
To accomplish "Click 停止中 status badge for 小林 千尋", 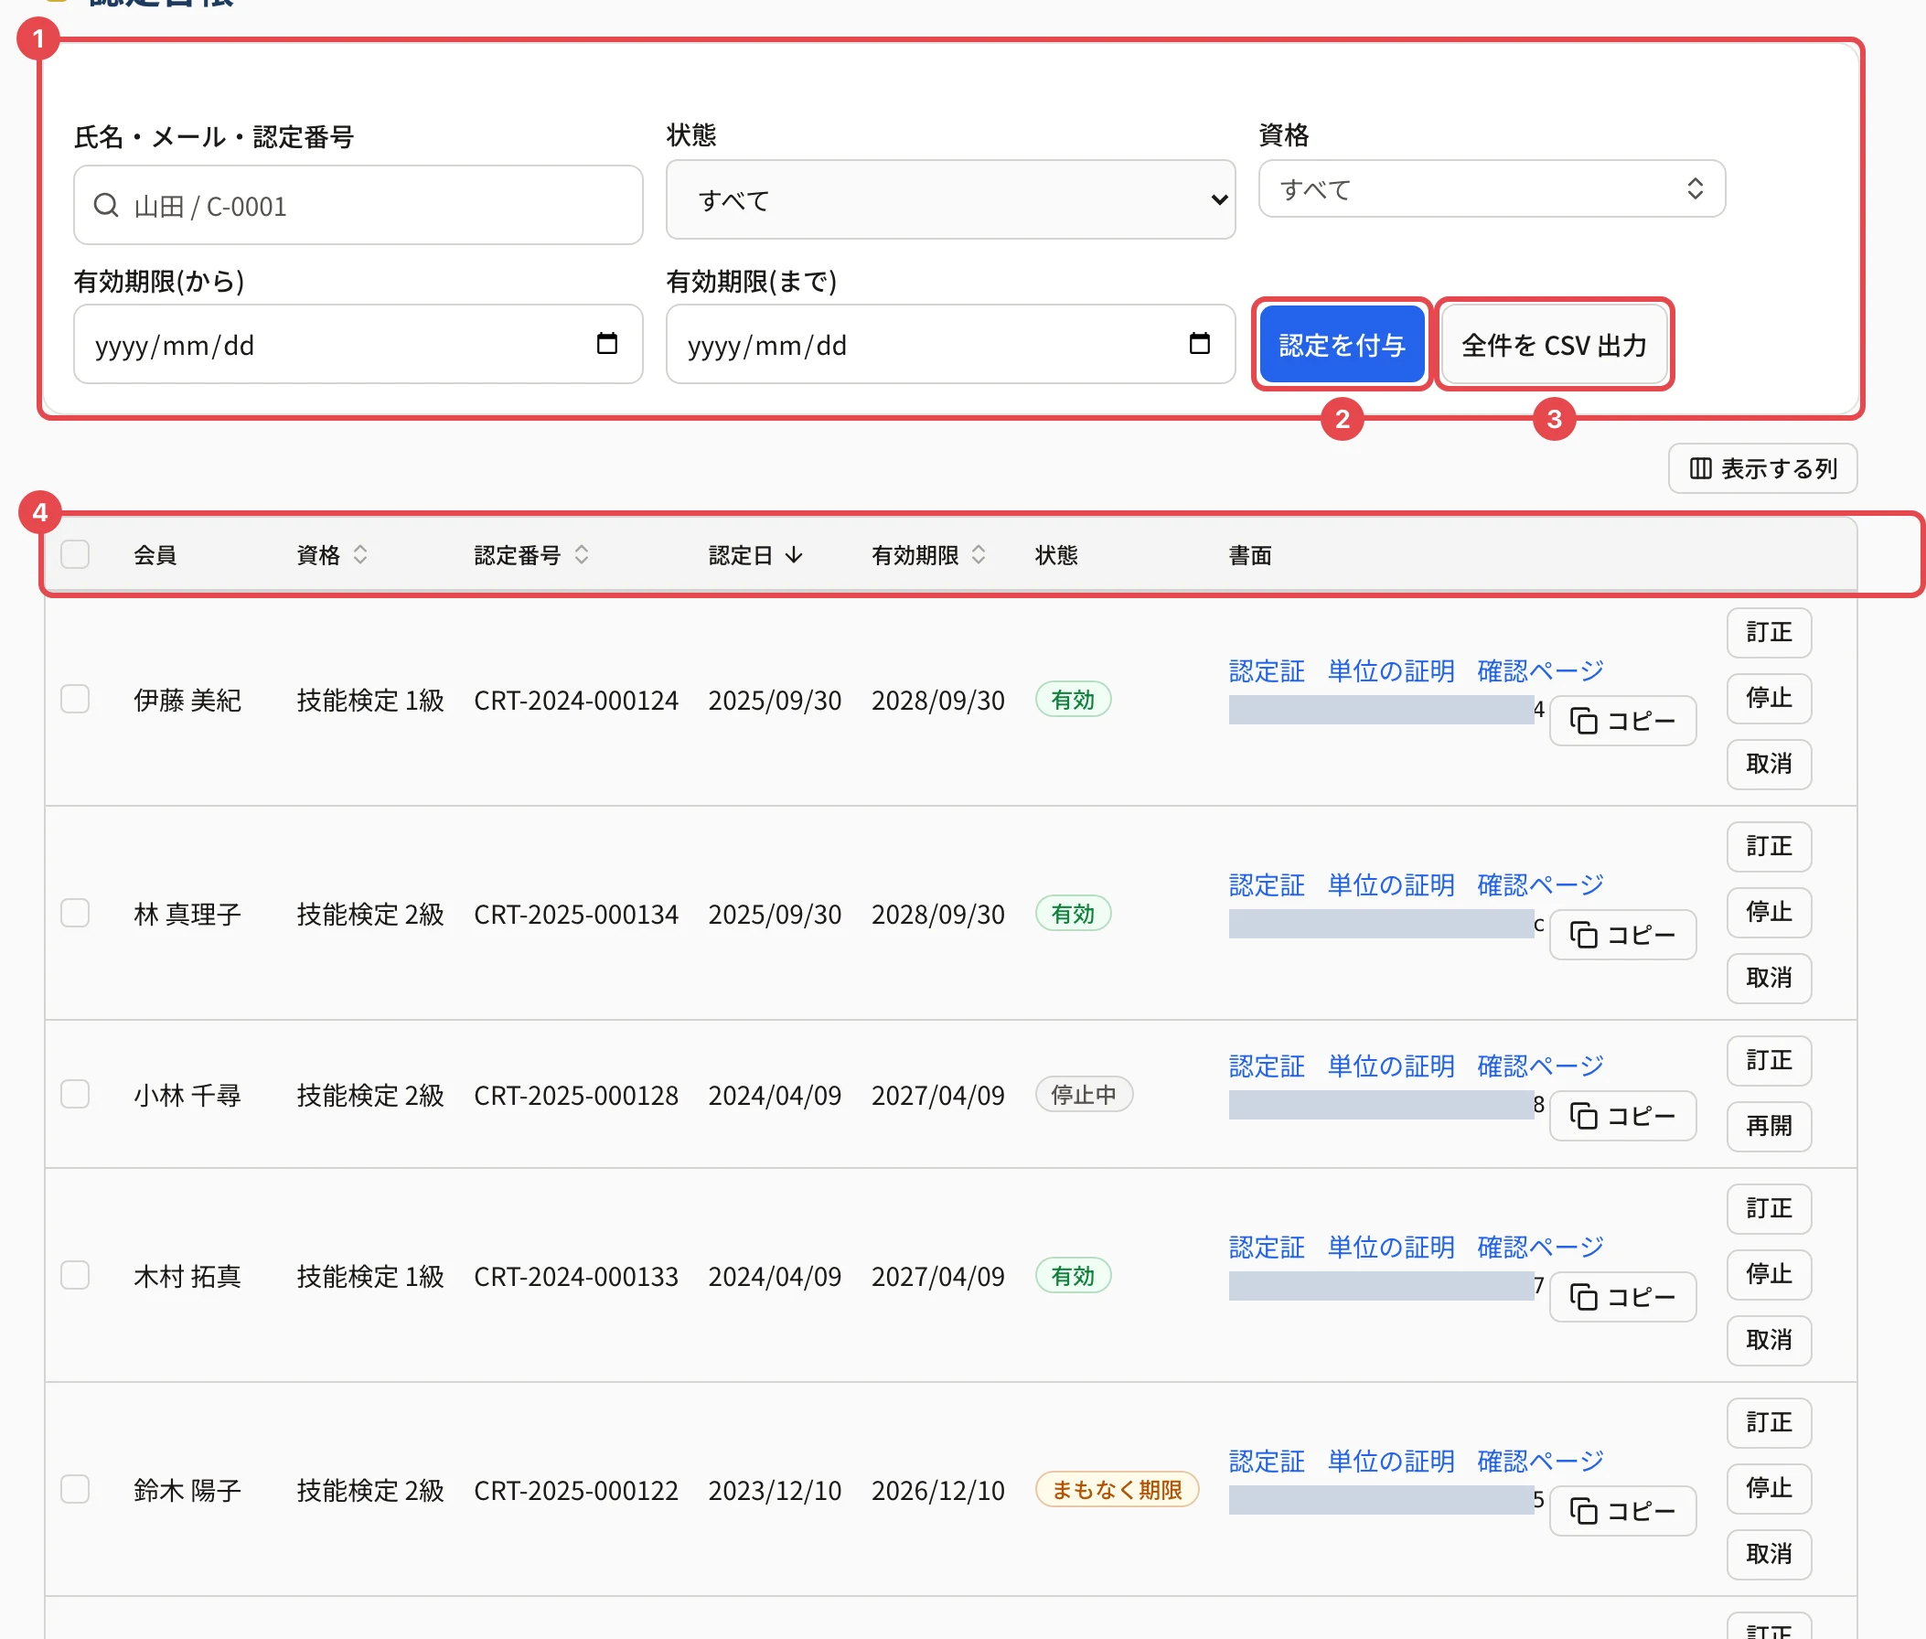I will [x=1084, y=1095].
